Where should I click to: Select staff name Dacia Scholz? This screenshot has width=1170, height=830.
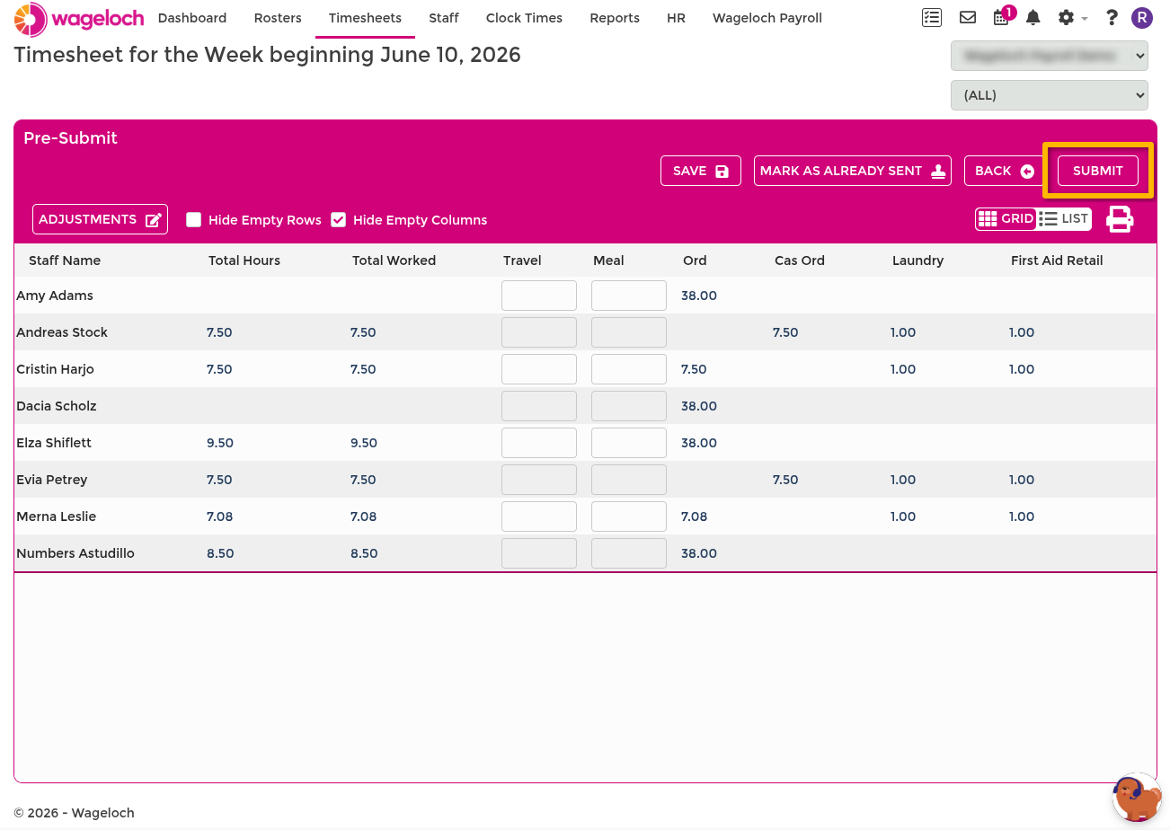[57, 406]
